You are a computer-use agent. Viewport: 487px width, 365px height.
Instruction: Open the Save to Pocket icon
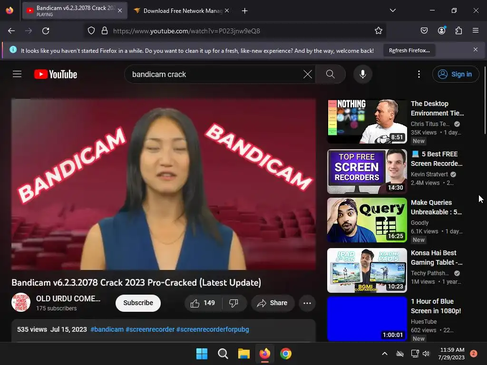pyautogui.click(x=424, y=30)
